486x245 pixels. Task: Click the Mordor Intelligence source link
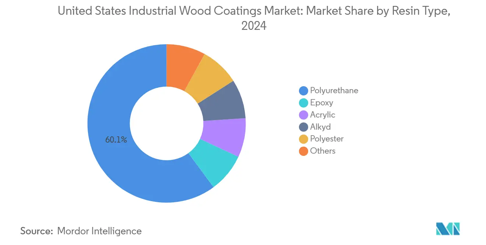tap(99, 231)
